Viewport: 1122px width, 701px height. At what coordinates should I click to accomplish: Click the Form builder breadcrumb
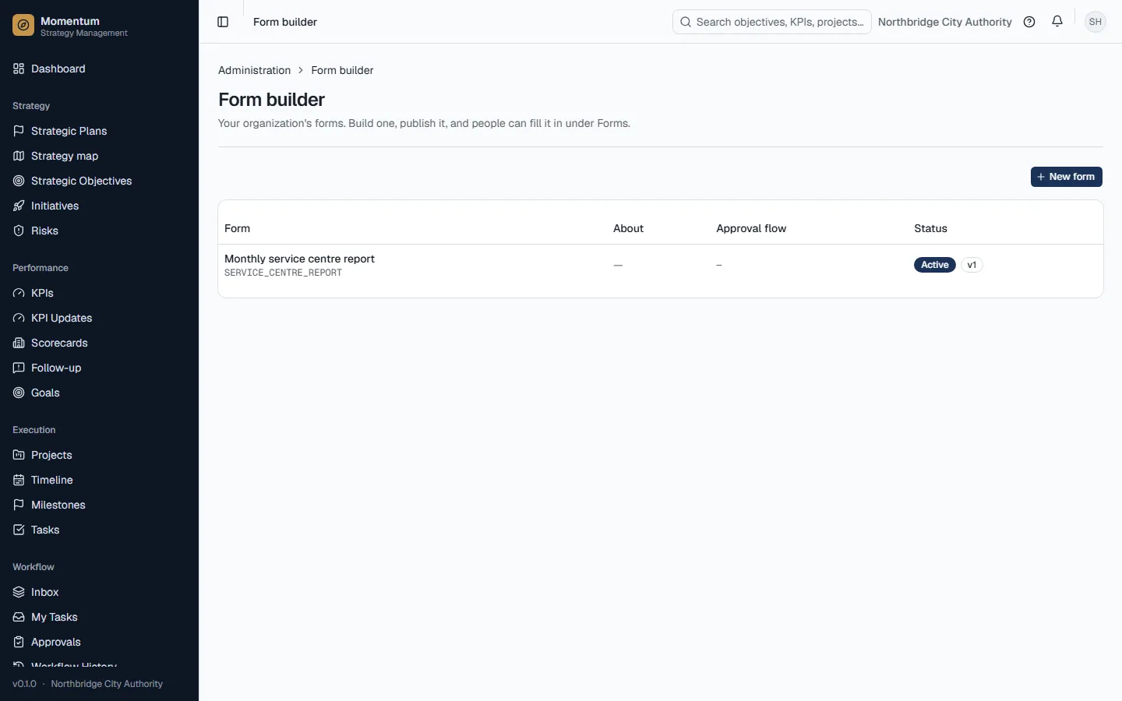point(342,70)
